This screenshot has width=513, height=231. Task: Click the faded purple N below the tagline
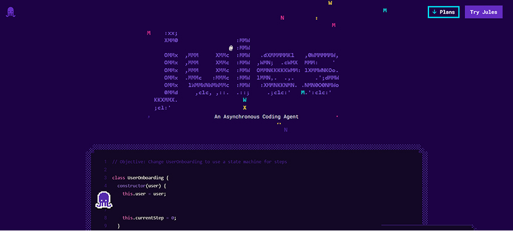pos(286,130)
